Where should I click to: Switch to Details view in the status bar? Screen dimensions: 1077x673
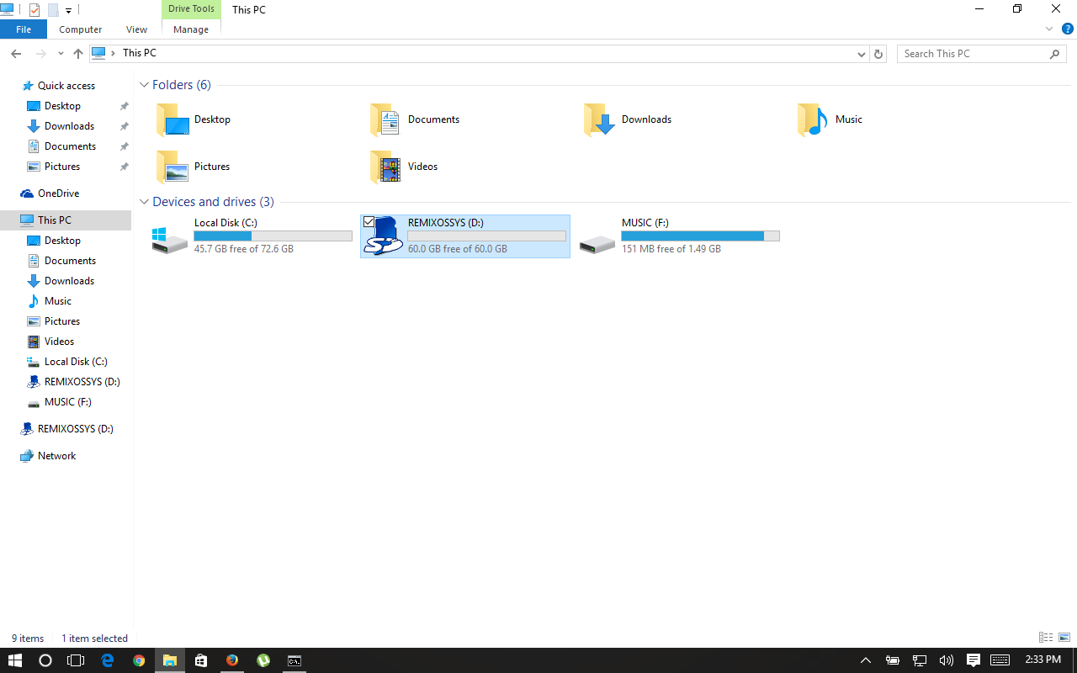click(1045, 638)
